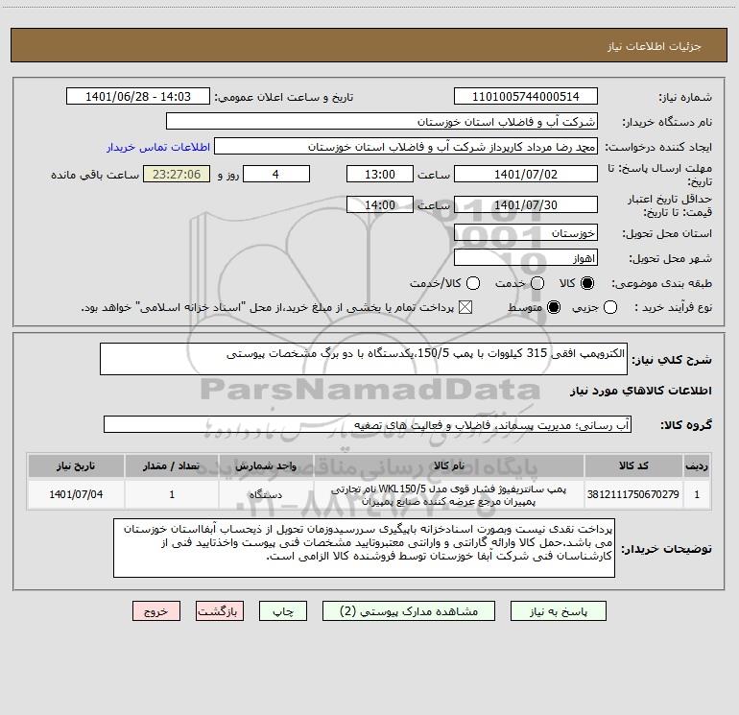Open اطلاعات تماس خریدار link
Viewport: 739px width, 715px height.
click(x=158, y=147)
